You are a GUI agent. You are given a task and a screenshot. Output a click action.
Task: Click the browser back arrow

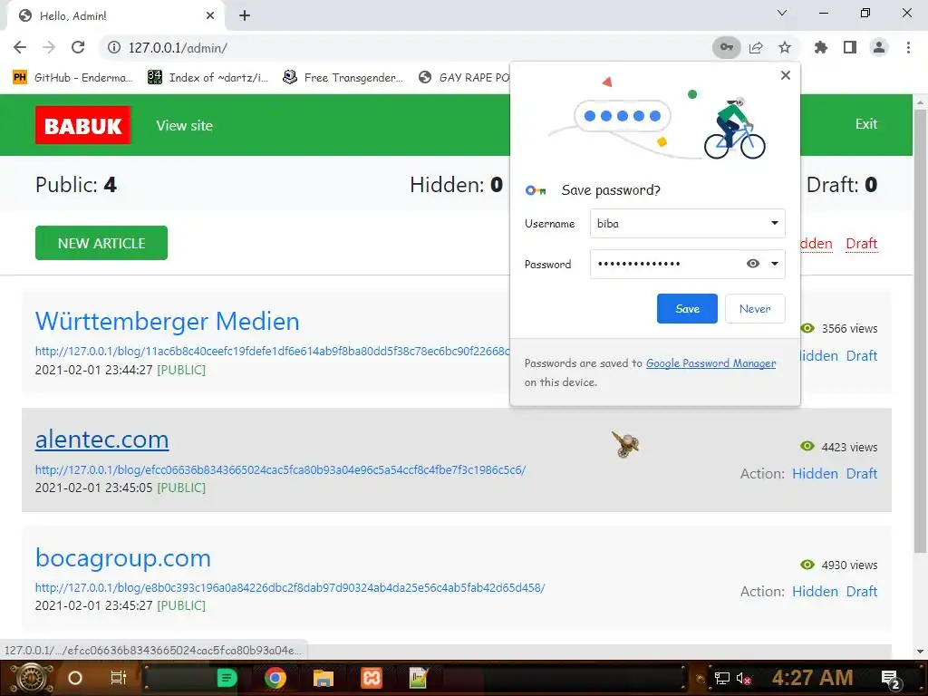20,47
